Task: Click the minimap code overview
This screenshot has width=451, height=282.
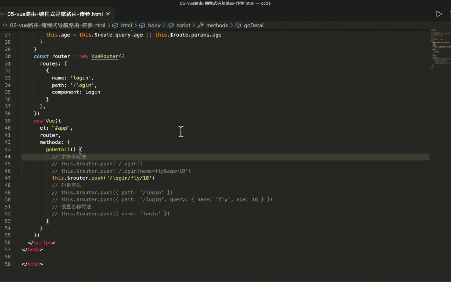Action: pos(440,49)
